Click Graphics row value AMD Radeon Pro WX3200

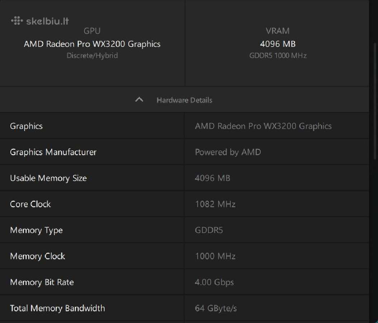[263, 126]
